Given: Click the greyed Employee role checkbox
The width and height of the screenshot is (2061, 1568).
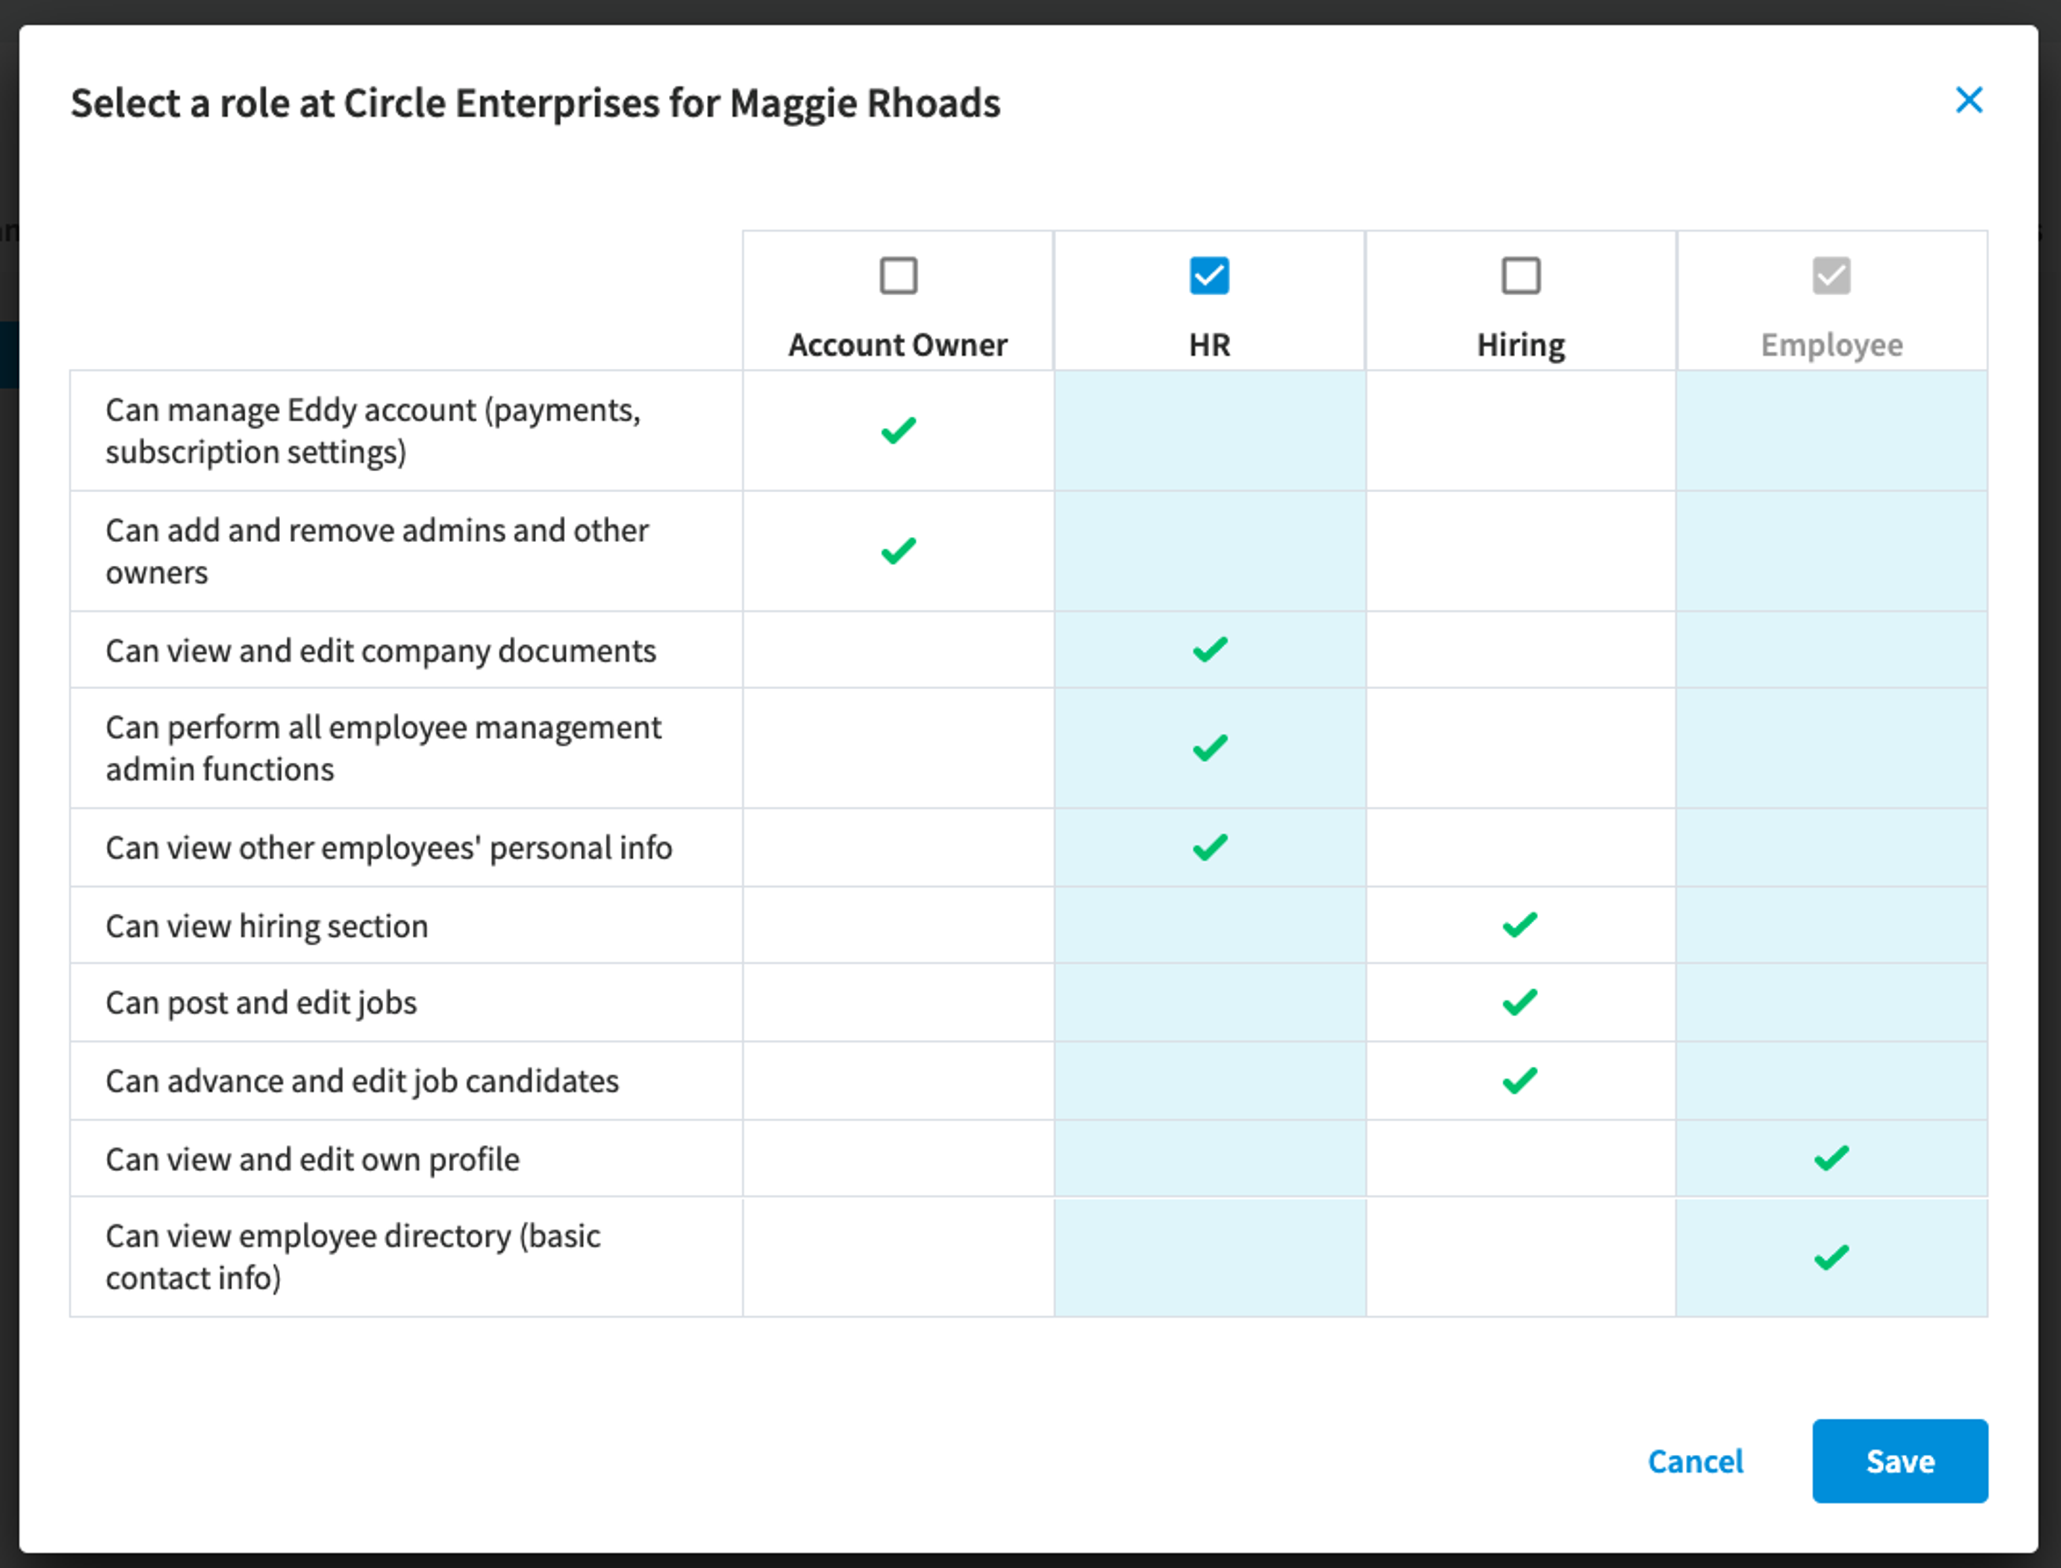Looking at the screenshot, I should pyautogui.click(x=1831, y=275).
